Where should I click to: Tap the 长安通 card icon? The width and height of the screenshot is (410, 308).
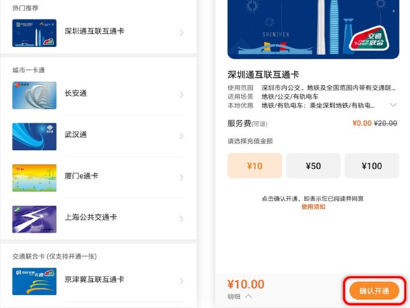[34, 94]
